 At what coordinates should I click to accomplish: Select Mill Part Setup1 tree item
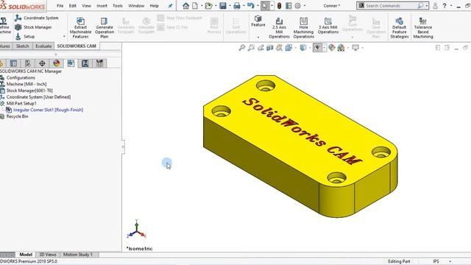coord(21,103)
